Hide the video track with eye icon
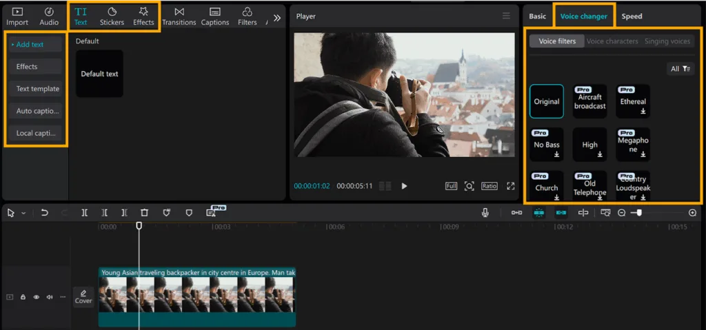 (x=37, y=297)
